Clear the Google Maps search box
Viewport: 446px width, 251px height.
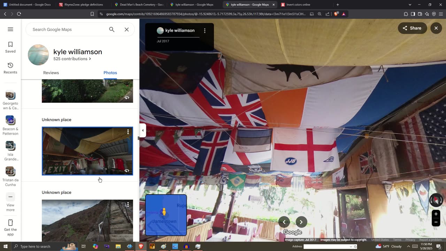click(127, 30)
